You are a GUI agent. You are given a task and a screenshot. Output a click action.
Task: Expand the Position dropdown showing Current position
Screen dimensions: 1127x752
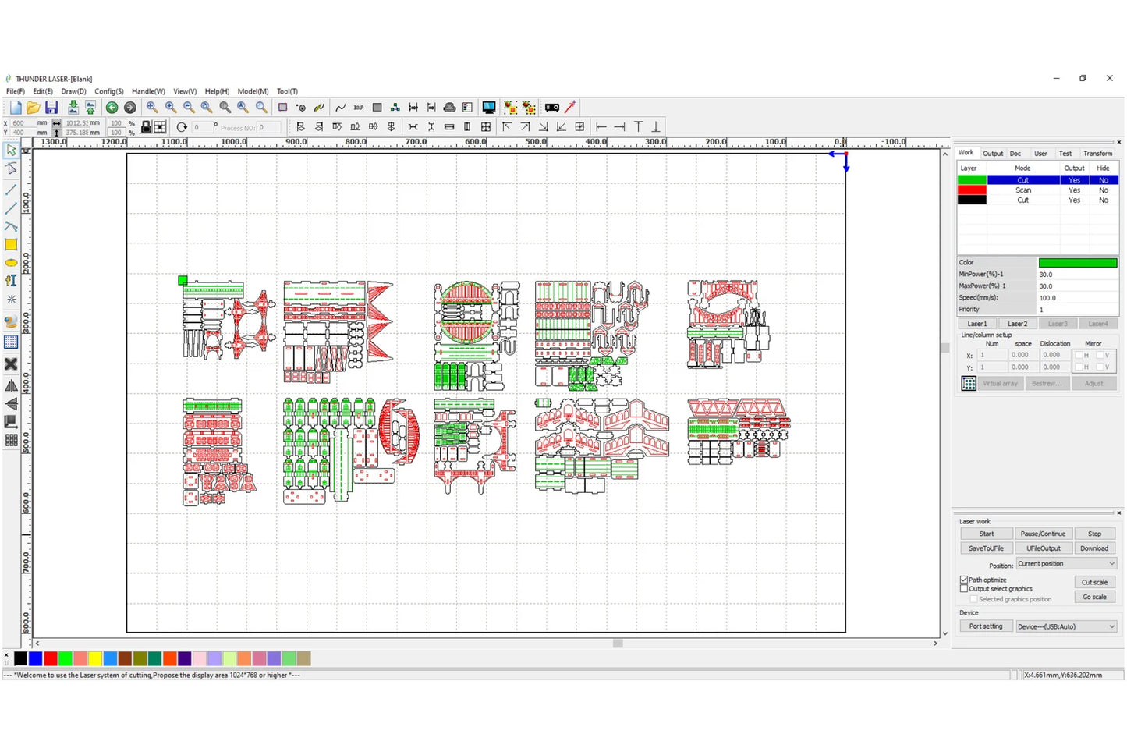click(1066, 564)
